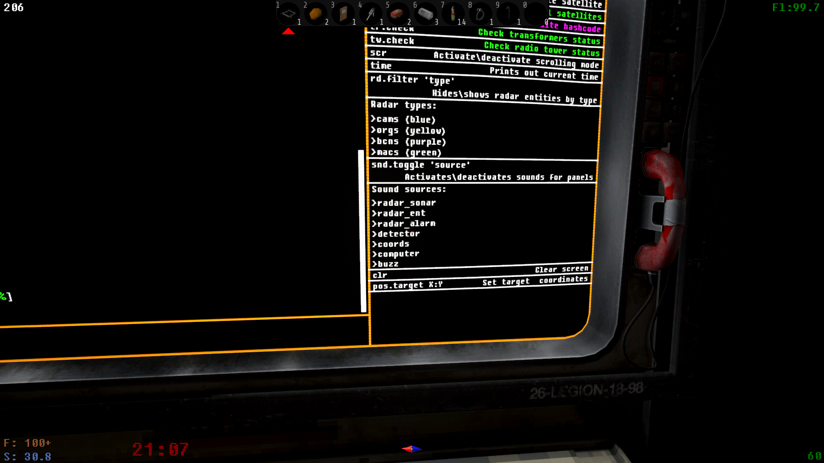Click 'Check radio tower status' description

pyautogui.click(x=542, y=49)
